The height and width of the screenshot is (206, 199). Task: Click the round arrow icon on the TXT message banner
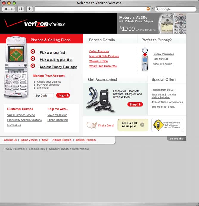[x=142, y=125]
